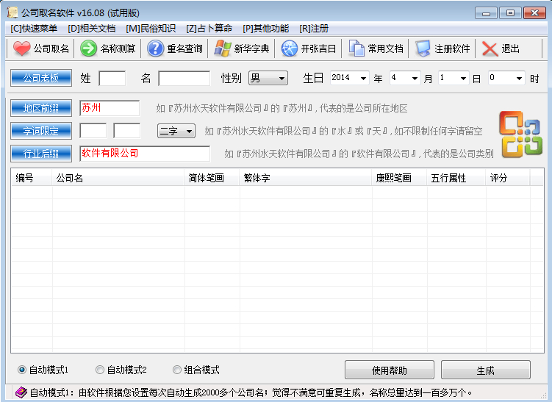The width and height of the screenshot is (552, 402).
Task: Open the [Z]占卜算命 menu
Action: [209, 28]
